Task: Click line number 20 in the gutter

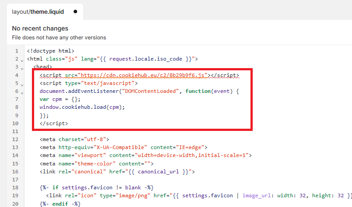Action: [15, 204]
